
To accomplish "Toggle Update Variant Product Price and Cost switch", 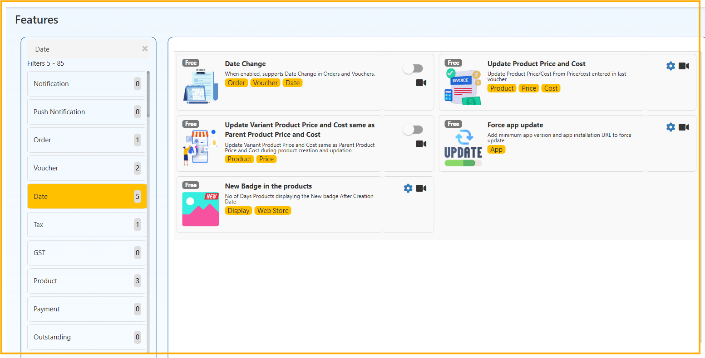I will click(413, 130).
